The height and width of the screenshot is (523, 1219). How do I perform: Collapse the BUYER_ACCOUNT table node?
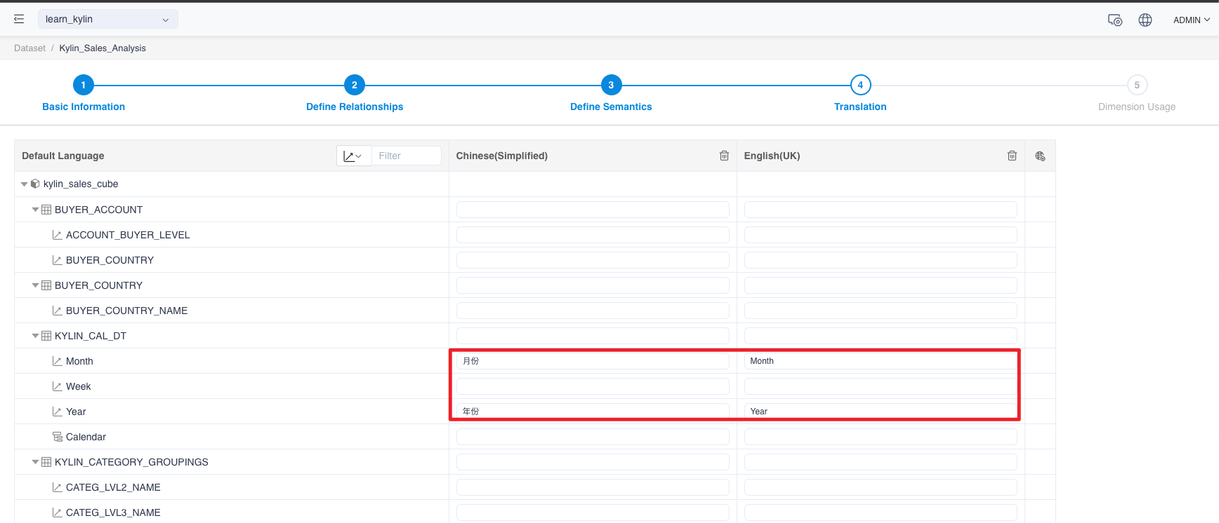click(35, 210)
